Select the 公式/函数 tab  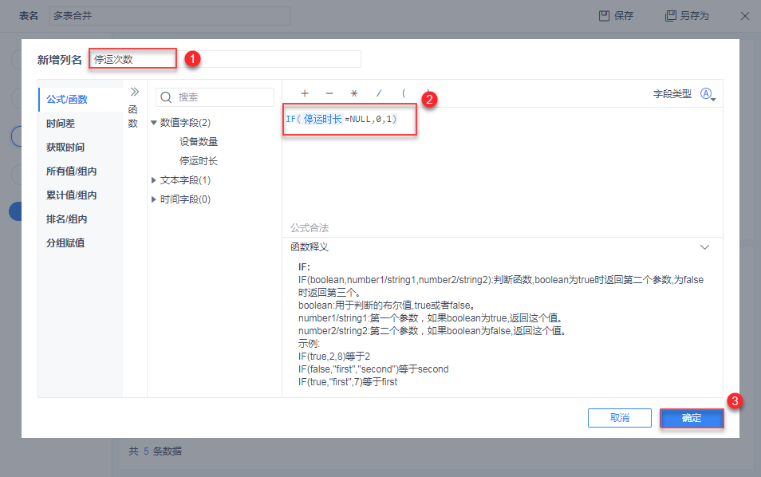coord(81,100)
